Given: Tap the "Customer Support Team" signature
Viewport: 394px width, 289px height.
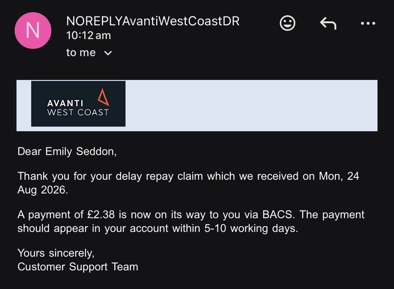Looking at the screenshot, I should pos(78,267).
